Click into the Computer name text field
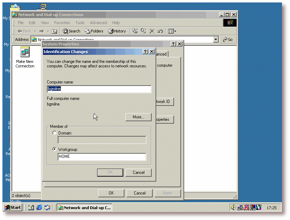The width and height of the screenshot is (290, 220). 99,89
